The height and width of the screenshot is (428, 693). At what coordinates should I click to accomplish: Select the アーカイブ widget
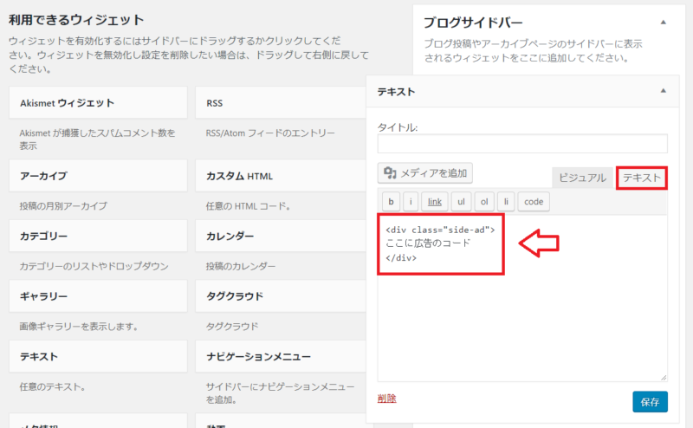[98, 176]
